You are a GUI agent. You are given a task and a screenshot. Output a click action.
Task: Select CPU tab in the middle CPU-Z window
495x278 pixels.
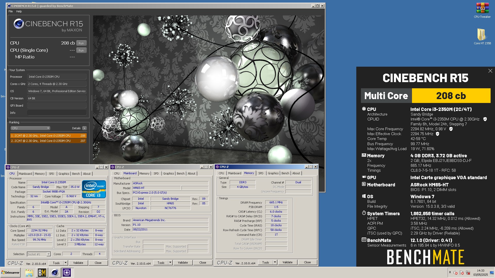[x=117, y=173]
